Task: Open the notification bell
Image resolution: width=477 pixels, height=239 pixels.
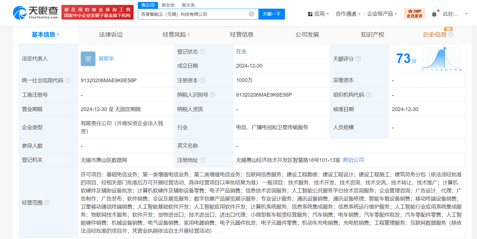Action: (434, 14)
